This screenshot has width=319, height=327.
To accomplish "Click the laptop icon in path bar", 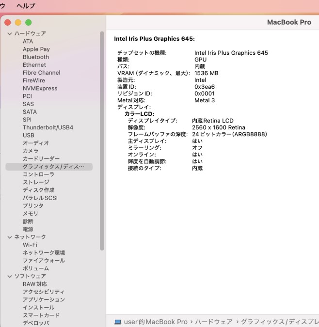I will pyautogui.click(x=118, y=322).
